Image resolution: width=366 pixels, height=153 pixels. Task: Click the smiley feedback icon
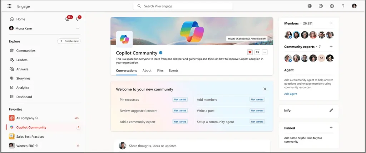[321, 6]
